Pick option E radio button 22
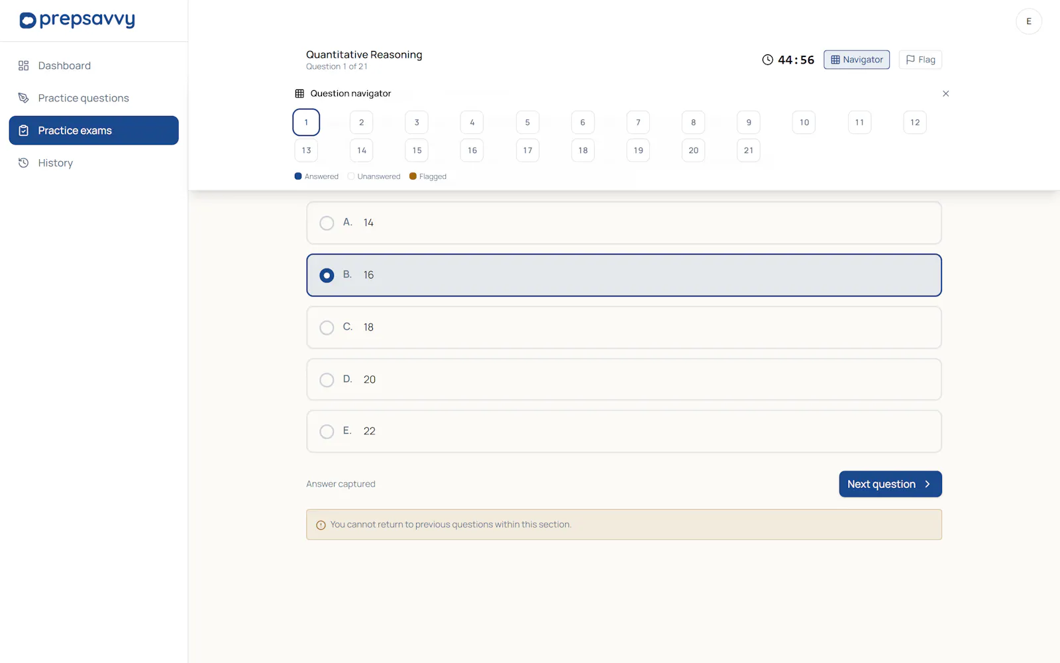 [x=327, y=432]
